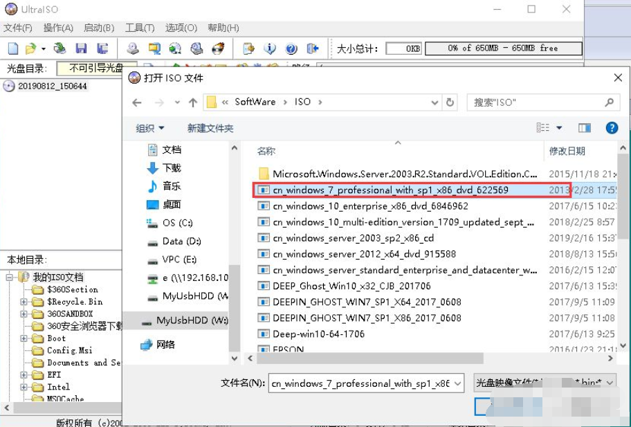Toggle the preview pane button
631x427 pixels.
tap(585, 128)
